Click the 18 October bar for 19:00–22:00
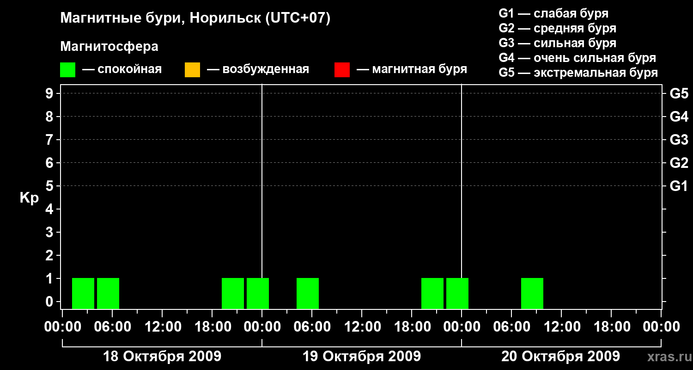Image resolution: width=693 pixels, height=370 pixels. [233, 294]
